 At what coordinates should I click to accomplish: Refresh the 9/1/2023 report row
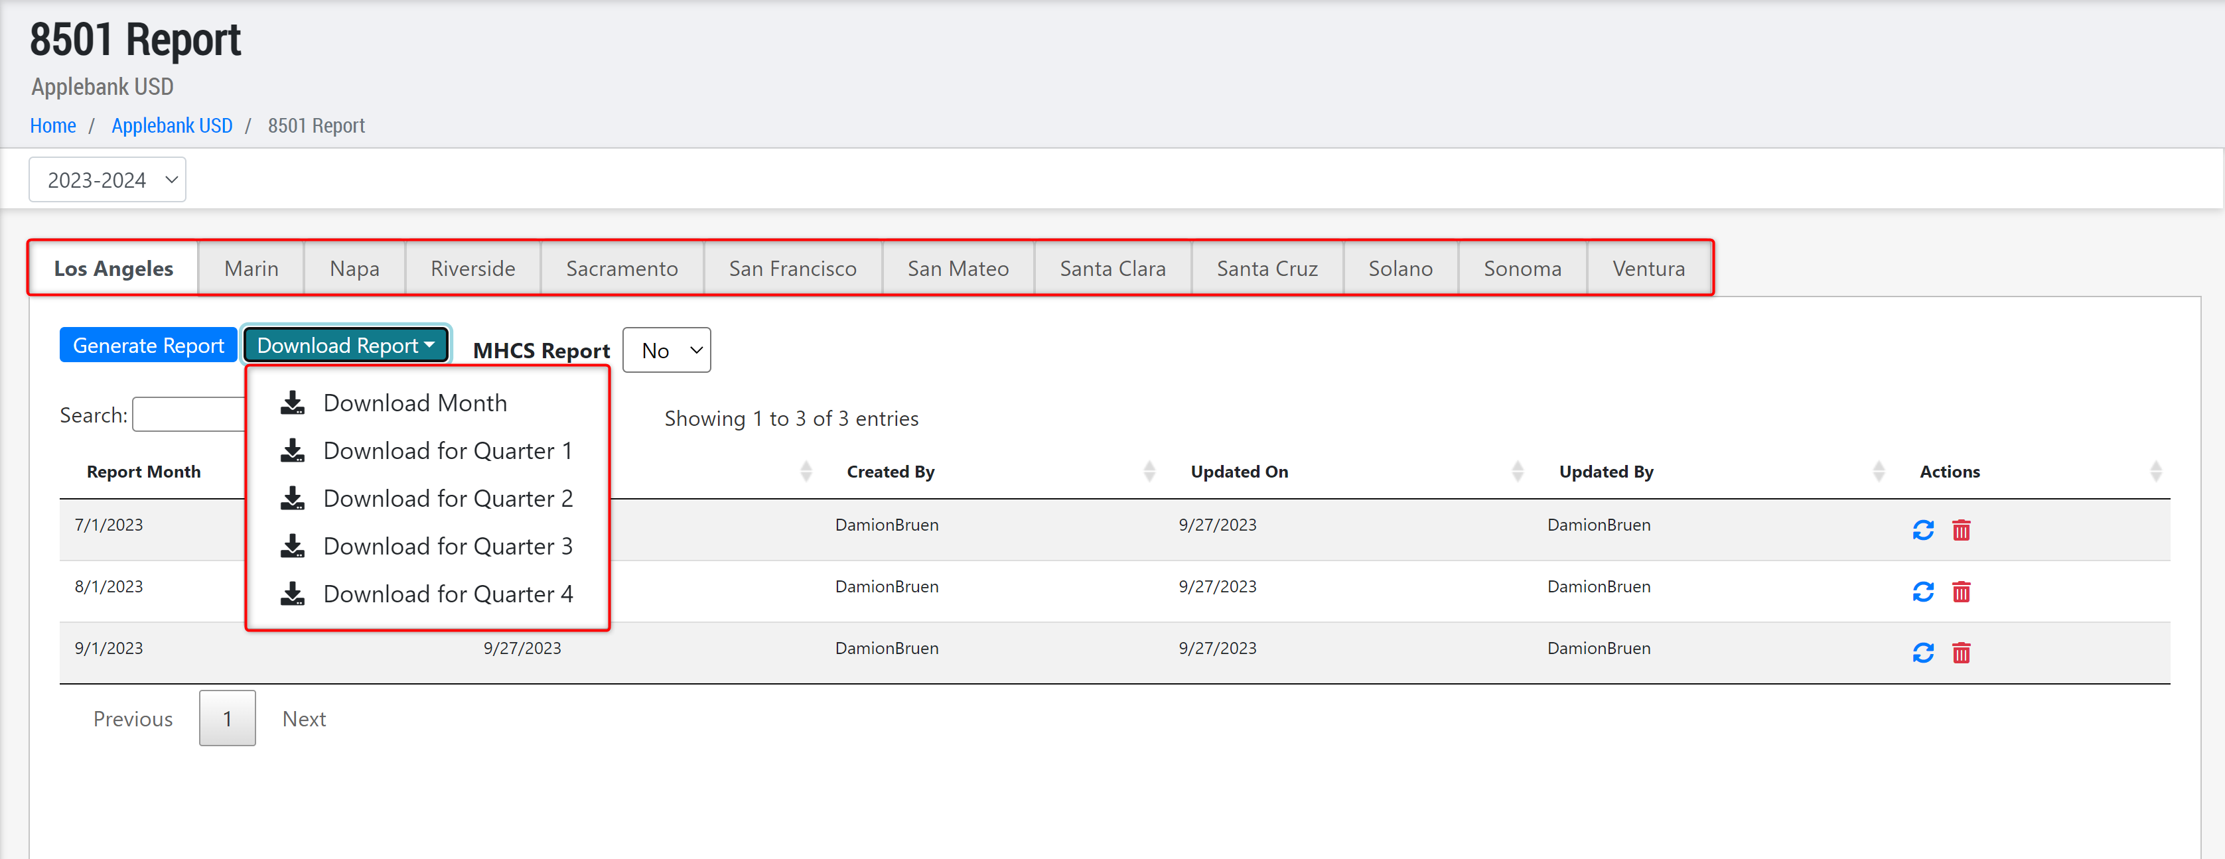(x=1922, y=653)
